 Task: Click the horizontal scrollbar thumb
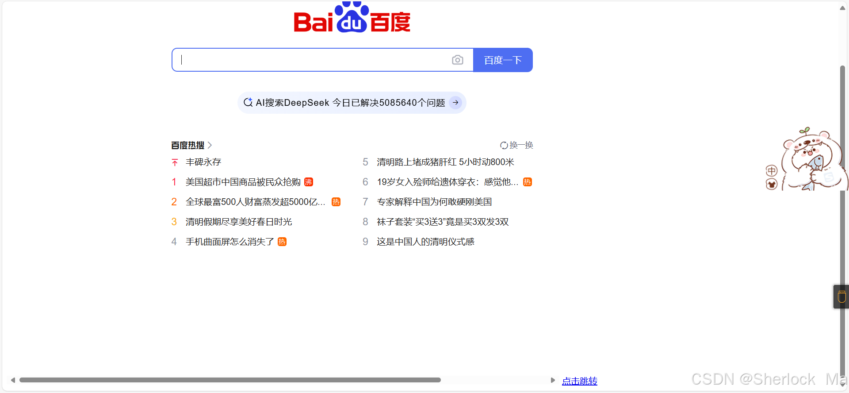tap(230, 380)
